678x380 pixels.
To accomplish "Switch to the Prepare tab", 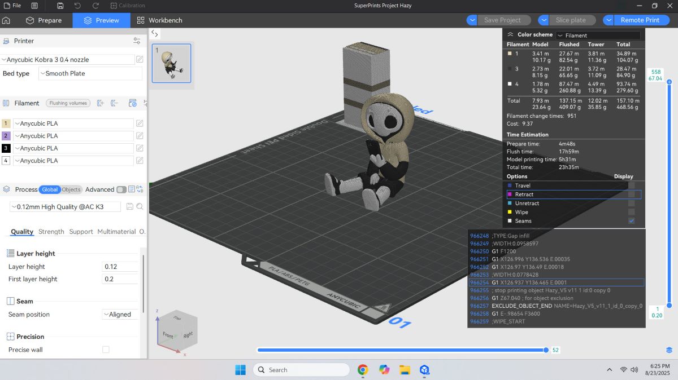I will coord(44,20).
